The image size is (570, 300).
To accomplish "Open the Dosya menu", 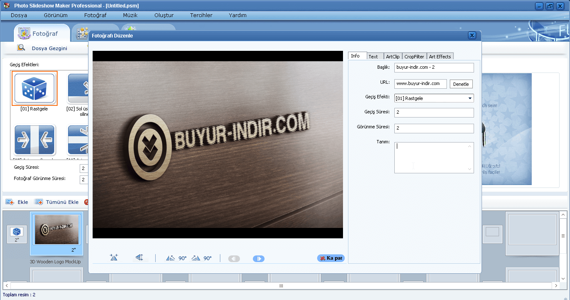I will [19, 15].
